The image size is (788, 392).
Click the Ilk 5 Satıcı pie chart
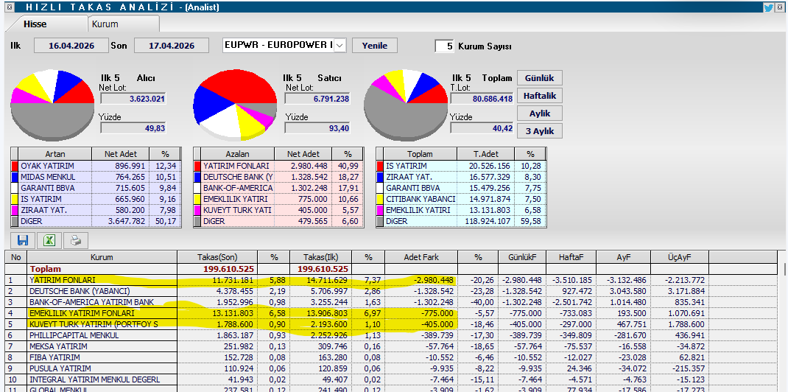[235, 105]
